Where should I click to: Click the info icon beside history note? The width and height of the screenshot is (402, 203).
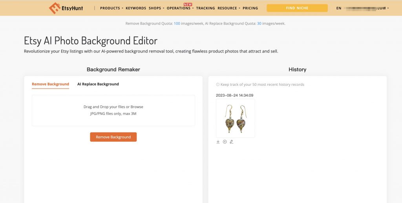(x=217, y=85)
